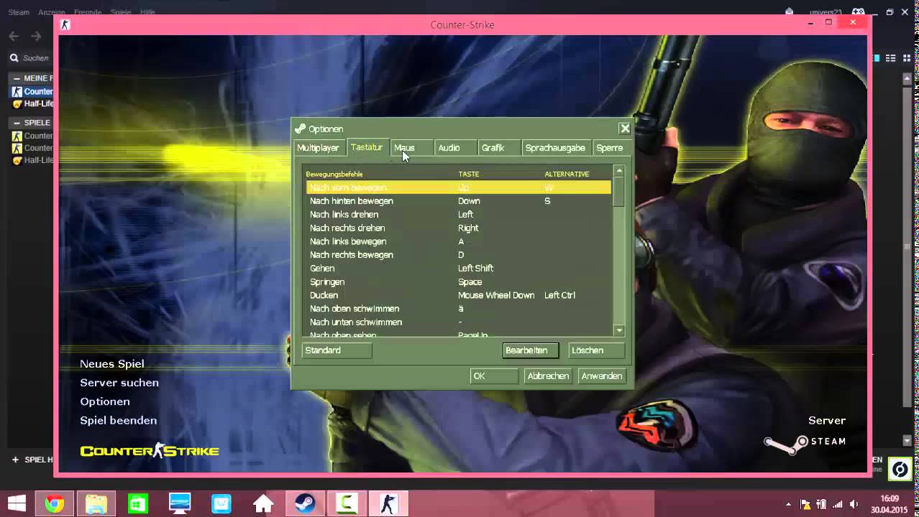Image resolution: width=919 pixels, height=517 pixels.
Task: Open Server suchen from the main menu
Action: point(119,383)
